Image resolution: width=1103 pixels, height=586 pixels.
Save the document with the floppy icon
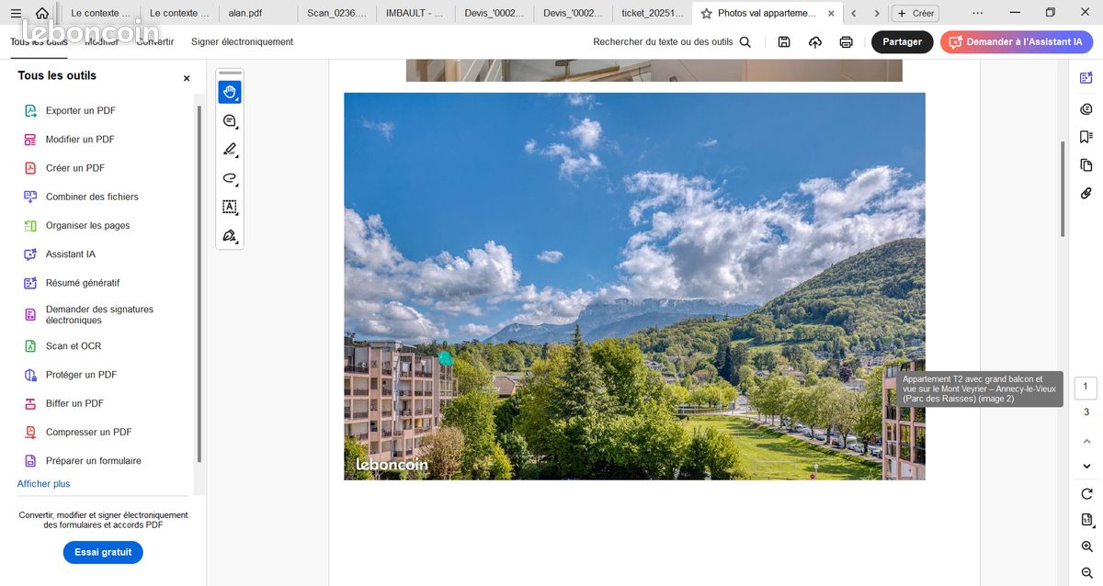tap(784, 42)
